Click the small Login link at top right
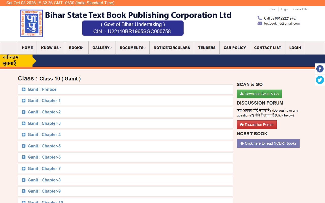325x203 pixels. click(285, 9)
